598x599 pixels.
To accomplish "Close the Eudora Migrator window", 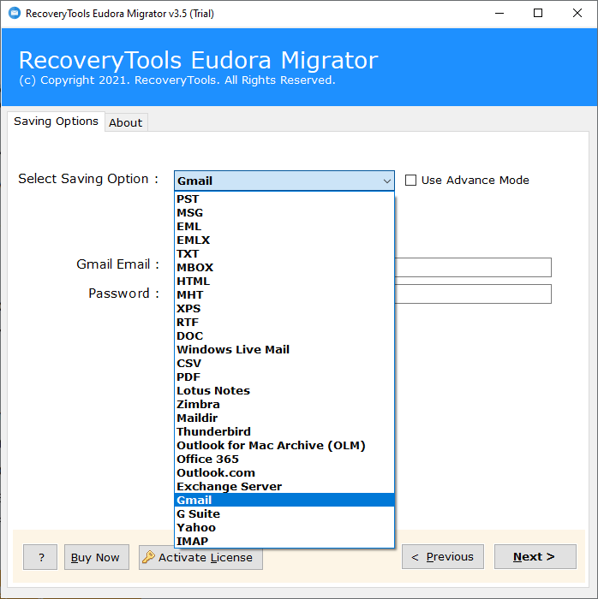I will coord(577,14).
